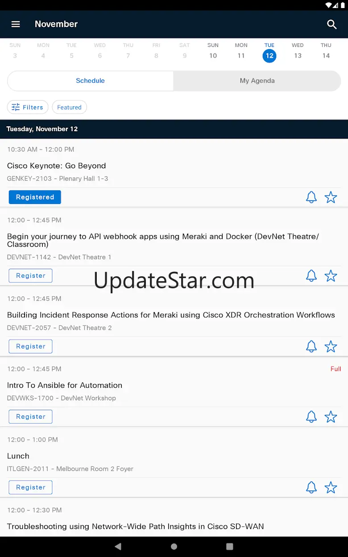Tap the Android recent apps square button
Viewport: 348px width, 557px height.
(x=230, y=546)
